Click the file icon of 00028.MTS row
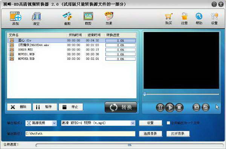This screenshot has height=149, width=226. coord(12,50)
